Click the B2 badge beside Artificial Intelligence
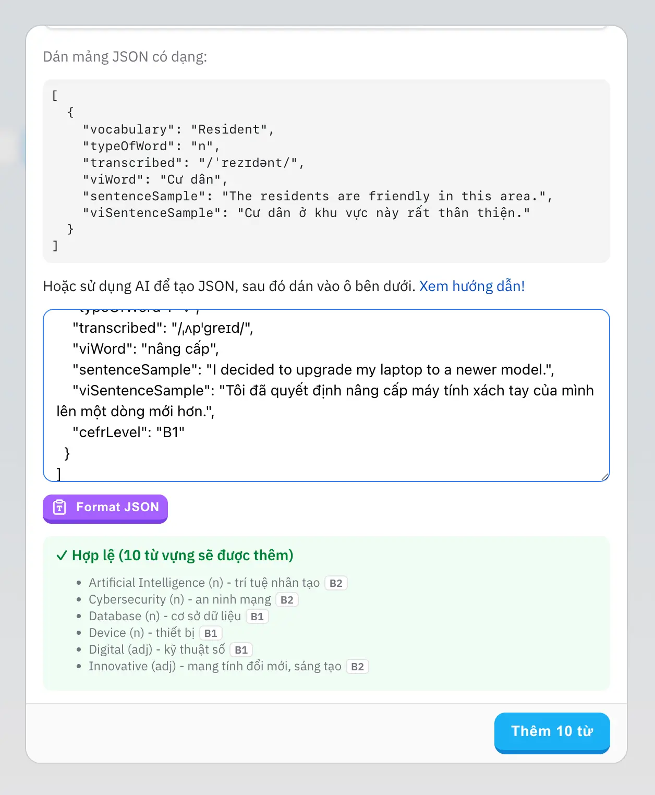 [336, 583]
